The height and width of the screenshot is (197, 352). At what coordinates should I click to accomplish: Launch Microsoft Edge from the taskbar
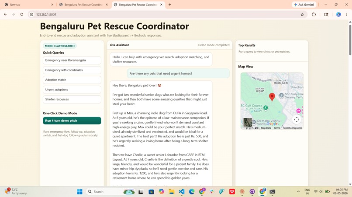coord(192,192)
